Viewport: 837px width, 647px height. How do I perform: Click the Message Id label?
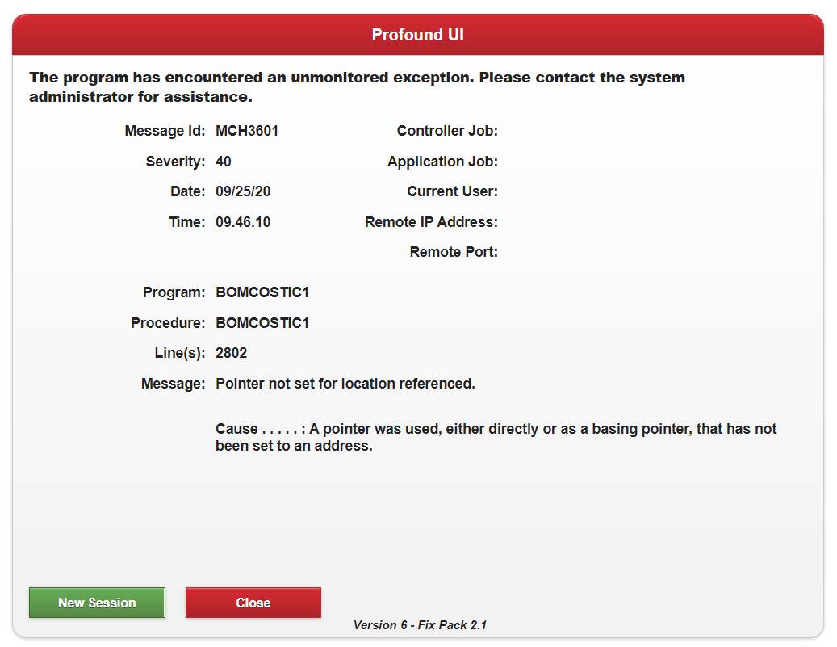(165, 131)
